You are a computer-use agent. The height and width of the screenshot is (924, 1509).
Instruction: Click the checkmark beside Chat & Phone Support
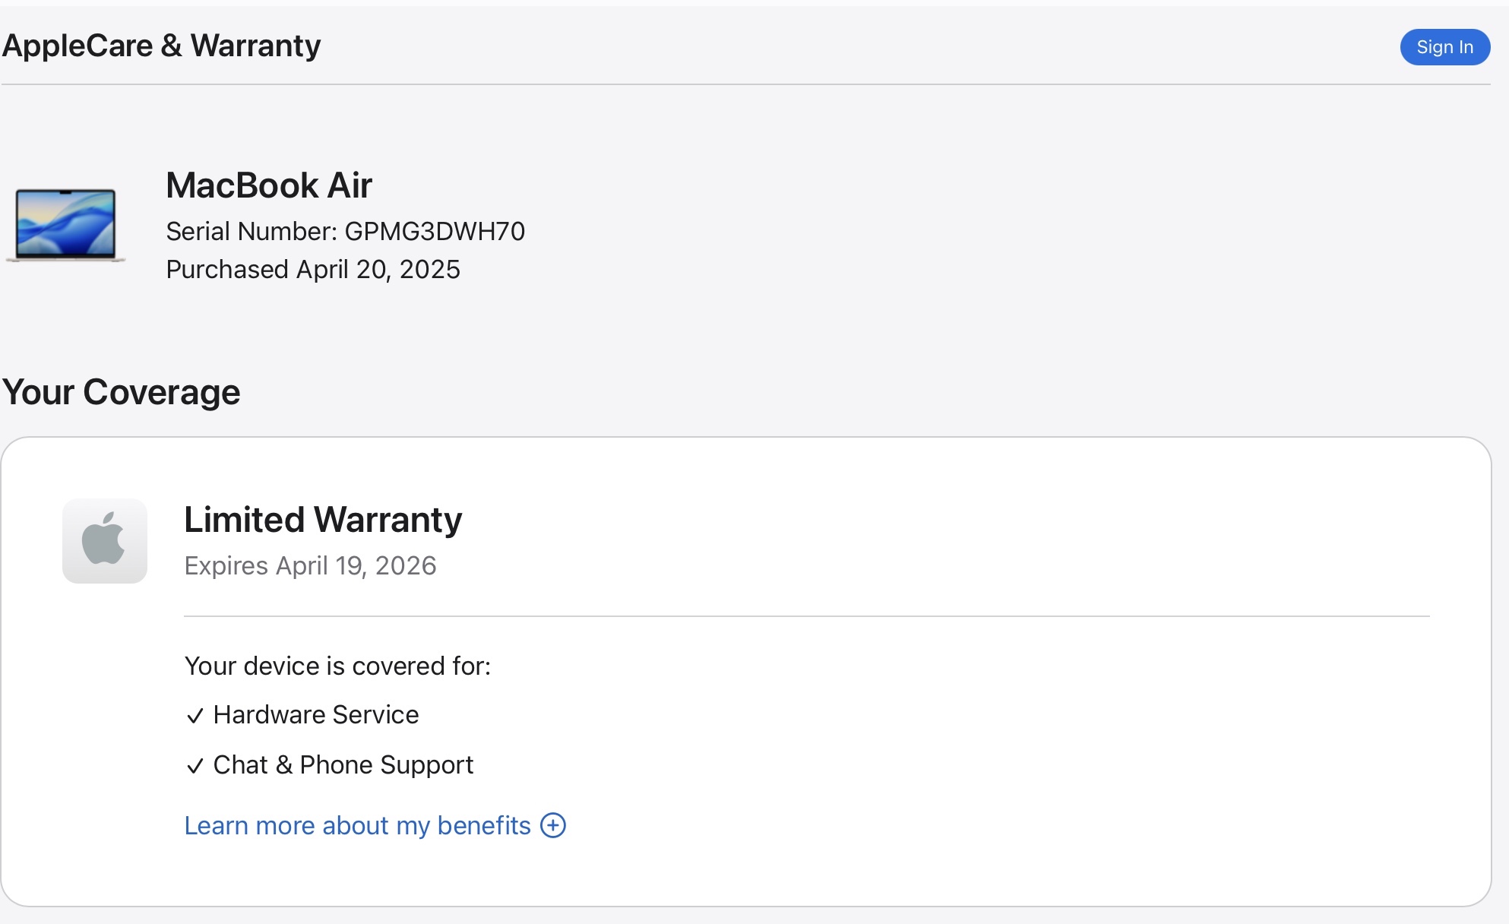point(195,766)
